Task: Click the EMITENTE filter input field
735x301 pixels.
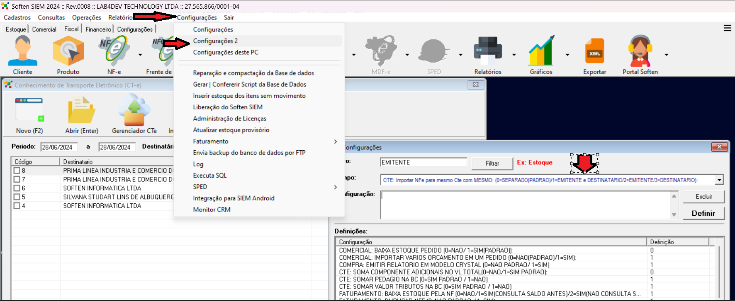Action: coord(423,162)
